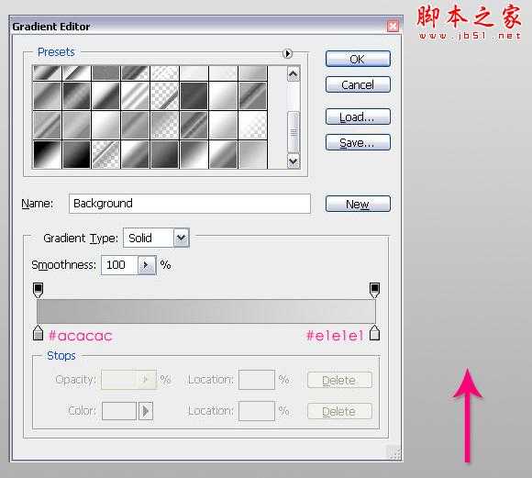The width and height of the screenshot is (532, 478).
Task: Cancel the gradient editing
Action: [x=358, y=84]
